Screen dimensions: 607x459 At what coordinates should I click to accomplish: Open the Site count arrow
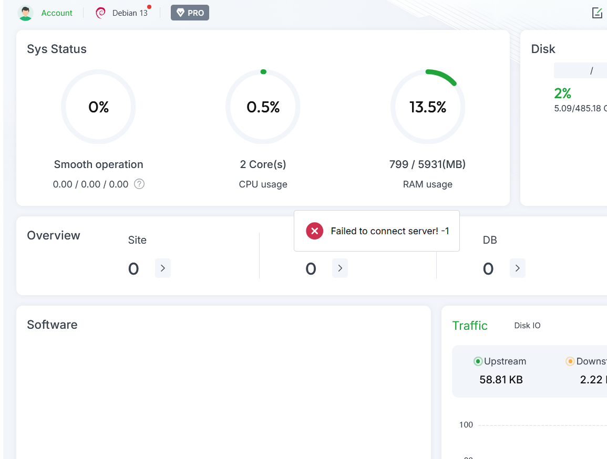(x=163, y=268)
